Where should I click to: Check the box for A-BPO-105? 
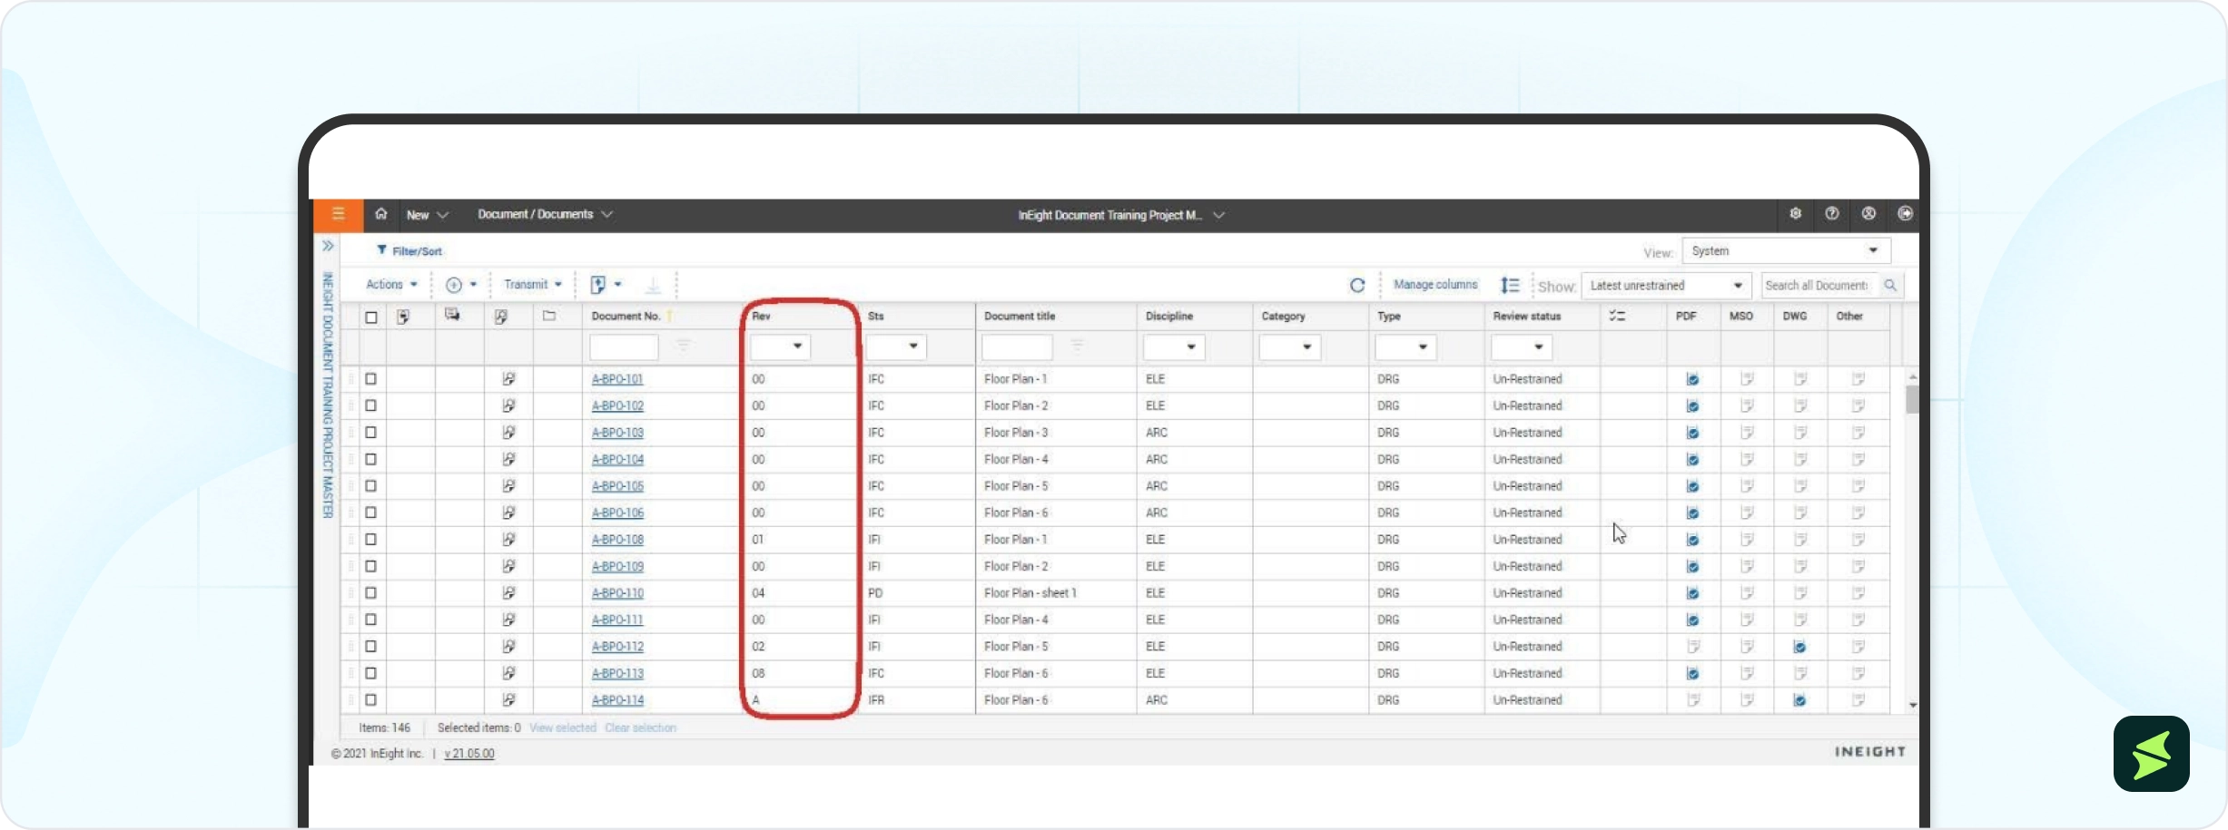click(371, 486)
